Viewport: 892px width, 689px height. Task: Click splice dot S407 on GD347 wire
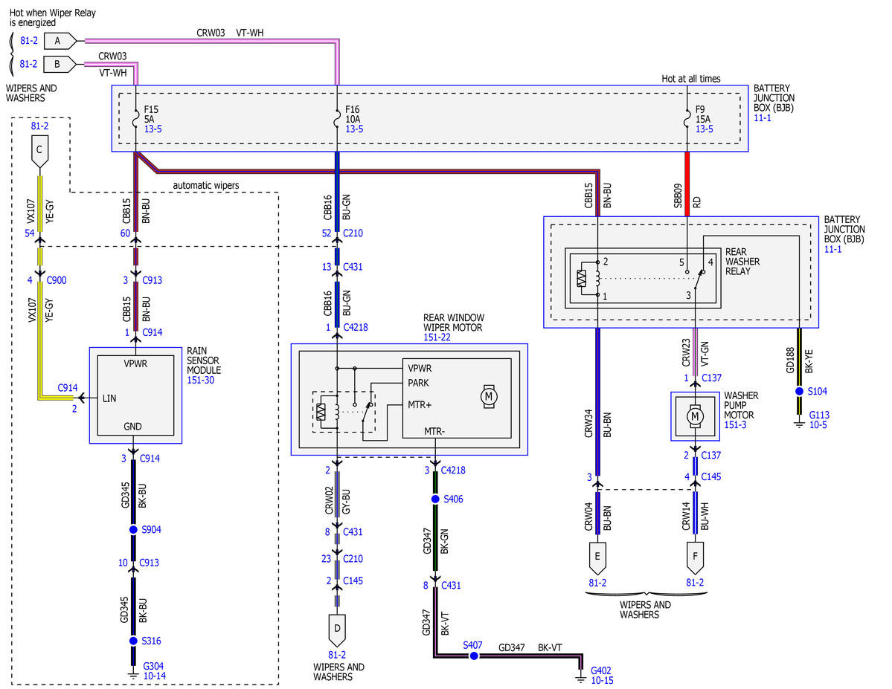click(473, 656)
